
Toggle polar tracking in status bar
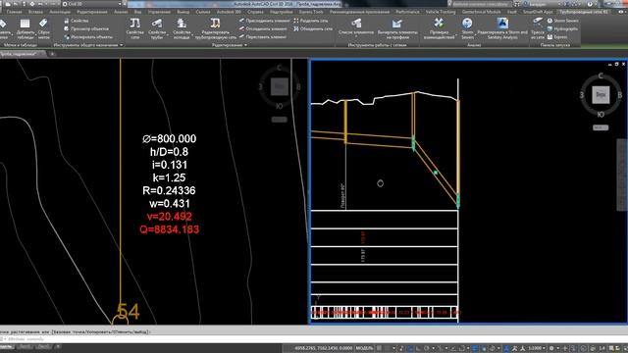[x=427, y=348]
